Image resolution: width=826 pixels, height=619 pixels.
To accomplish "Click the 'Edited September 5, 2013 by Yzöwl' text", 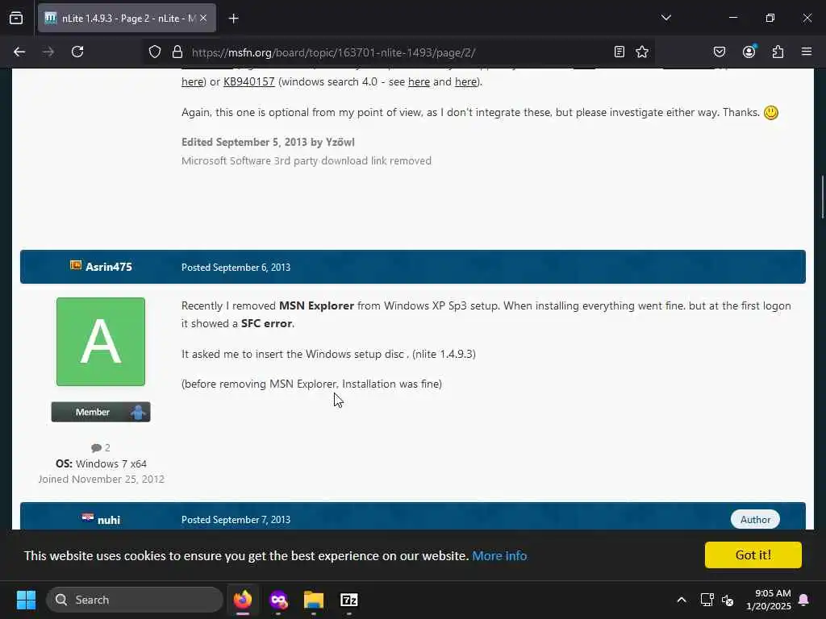I will (x=268, y=142).
